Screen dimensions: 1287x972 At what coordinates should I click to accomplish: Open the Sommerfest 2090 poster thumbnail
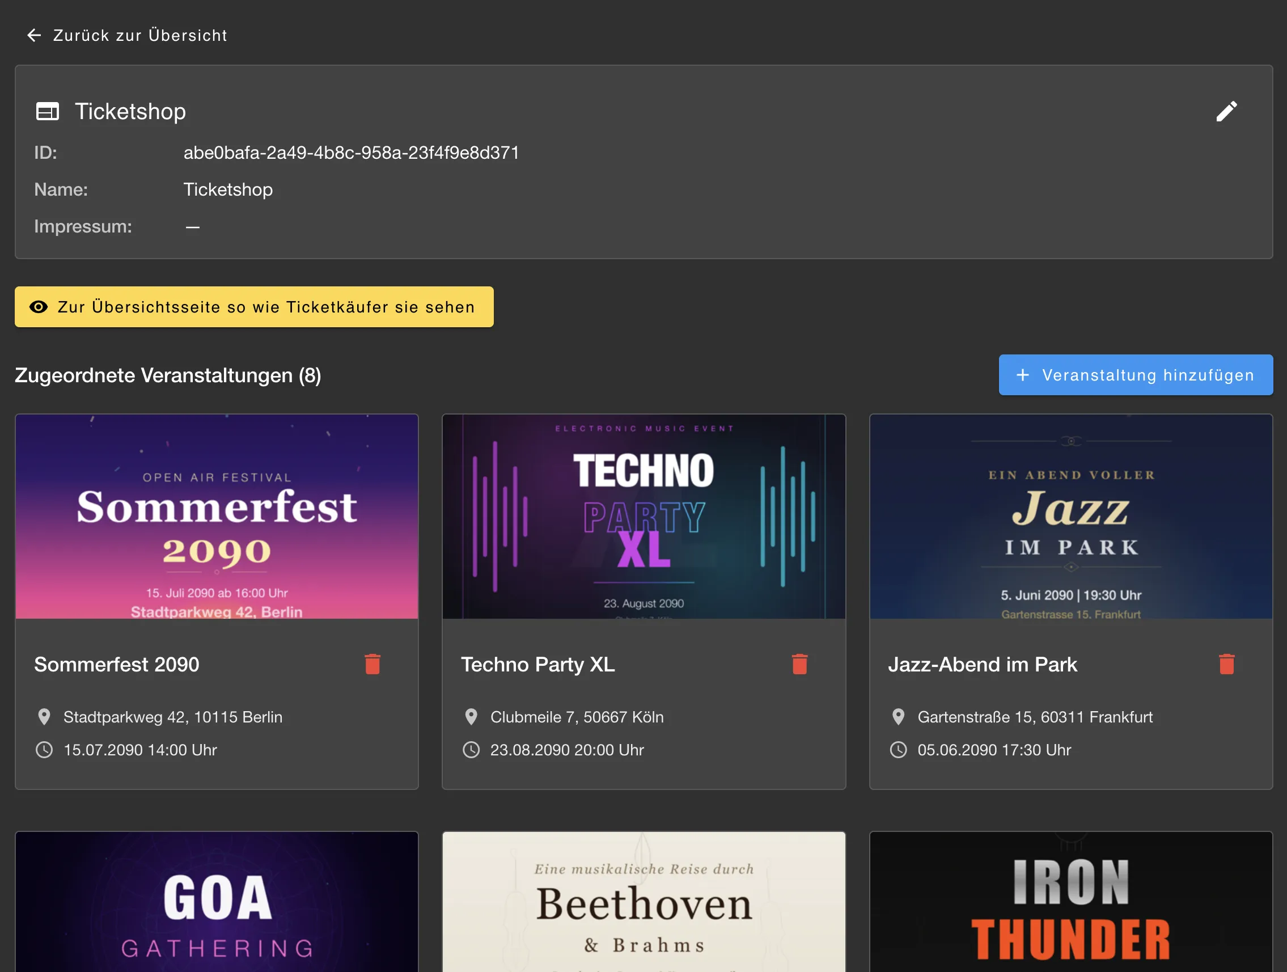tap(217, 516)
